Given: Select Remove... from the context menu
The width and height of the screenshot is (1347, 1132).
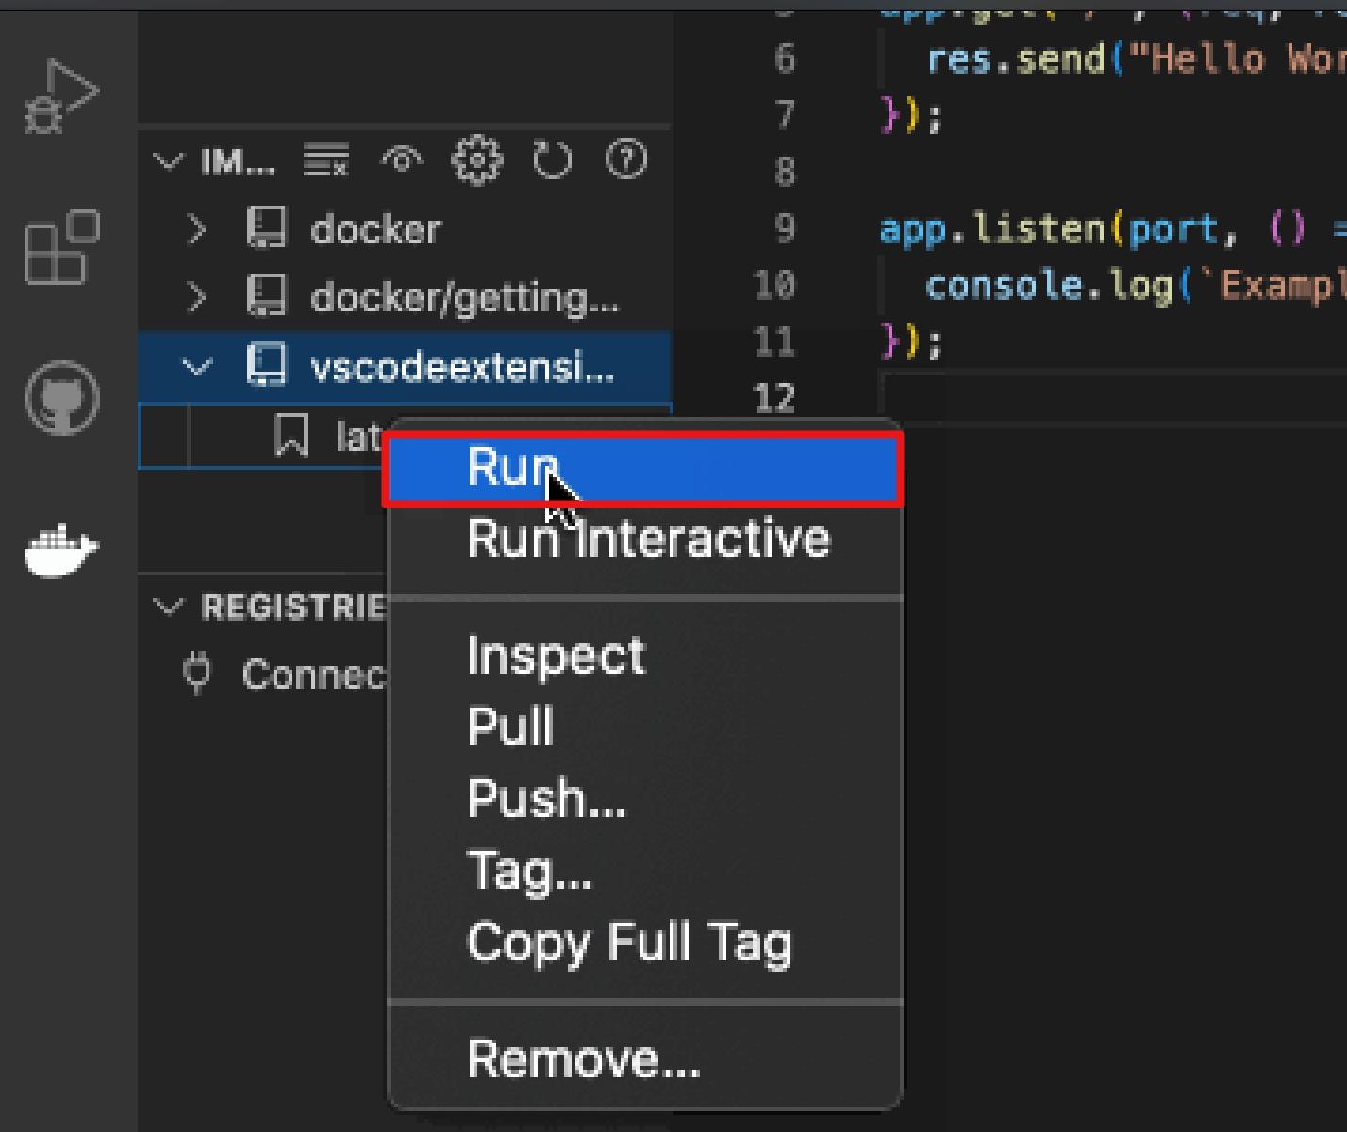Looking at the screenshot, I should [584, 1058].
